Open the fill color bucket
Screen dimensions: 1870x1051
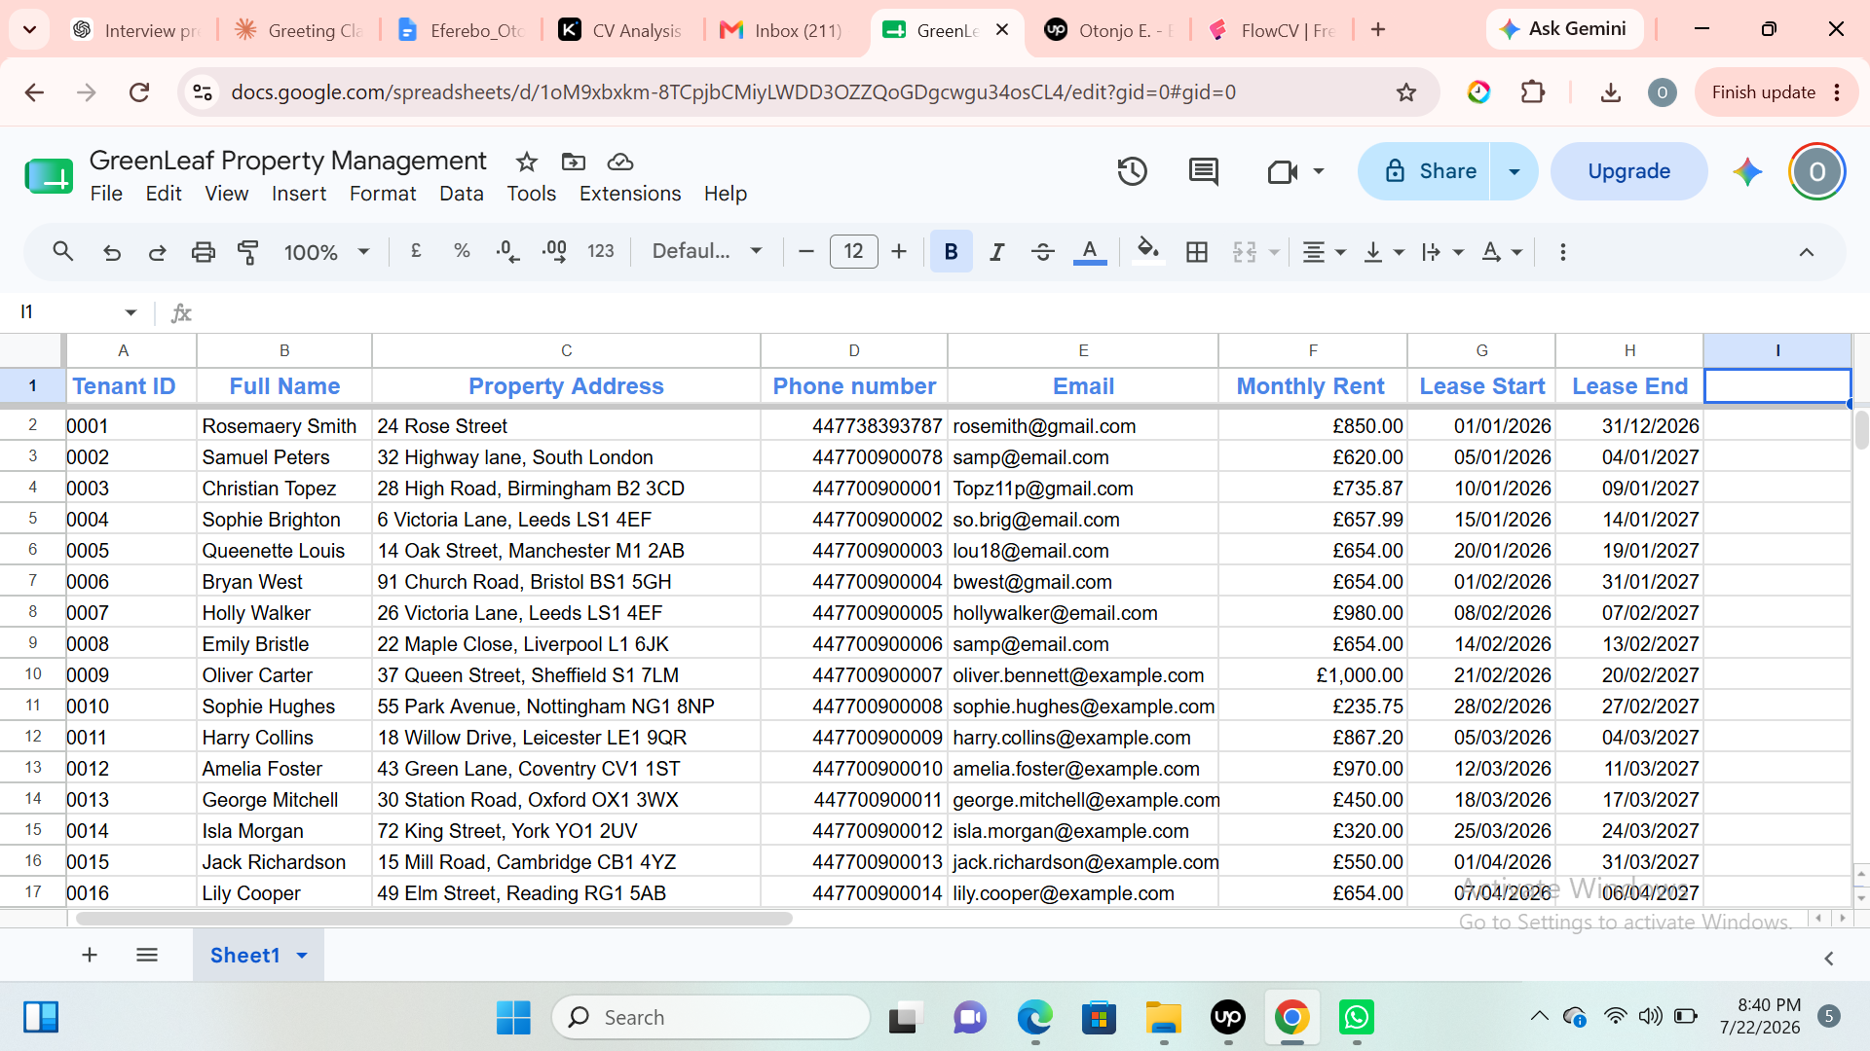pyautogui.click(x=1148, y=252)
